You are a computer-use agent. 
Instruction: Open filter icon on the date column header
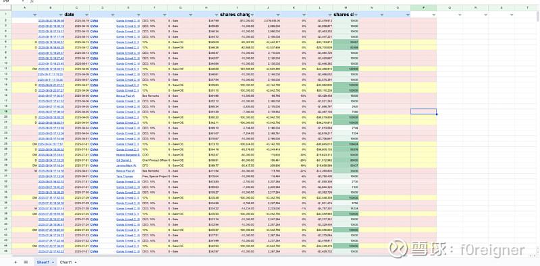pyautogui.click(x=86, y=15)
